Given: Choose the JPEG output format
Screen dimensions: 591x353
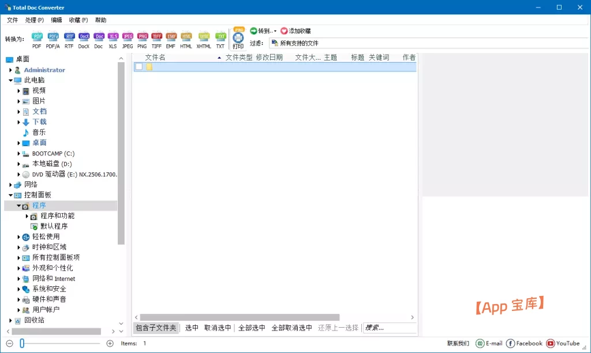Looking at the screenshot, I should [128, 36].
